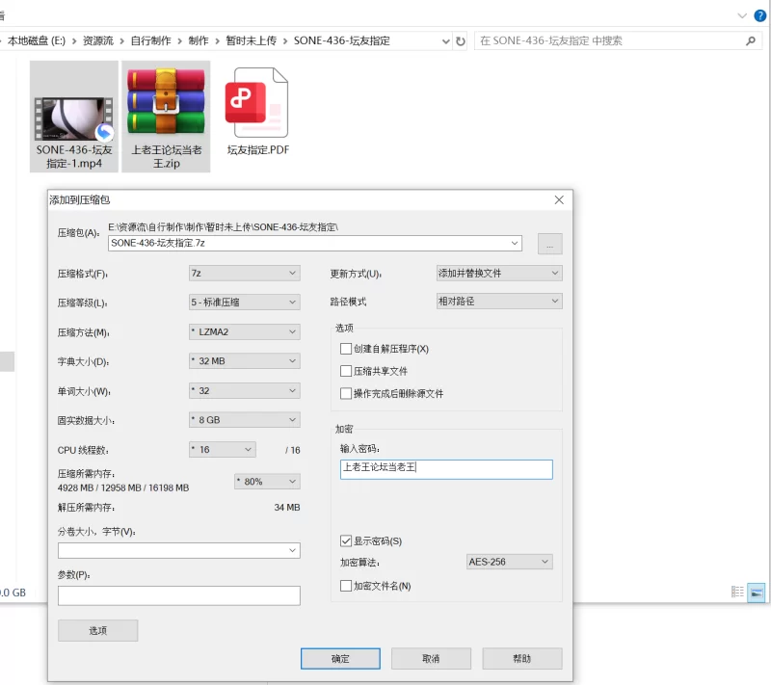Check 创建自解压程序(X) checkbox

346,349
